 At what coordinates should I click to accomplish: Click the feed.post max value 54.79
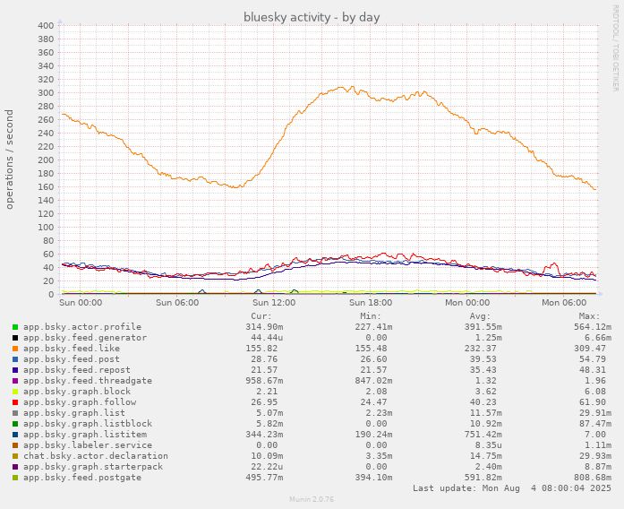click(x=592, y=359)
